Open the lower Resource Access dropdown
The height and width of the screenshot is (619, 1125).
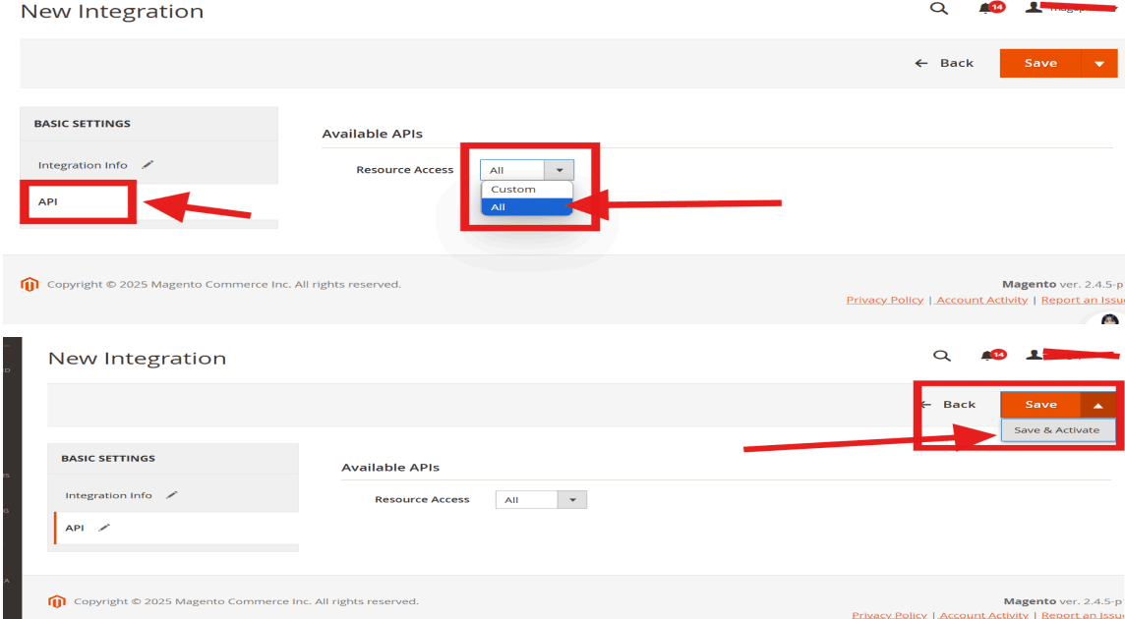[541, 500]
